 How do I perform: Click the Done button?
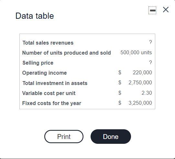111,136
